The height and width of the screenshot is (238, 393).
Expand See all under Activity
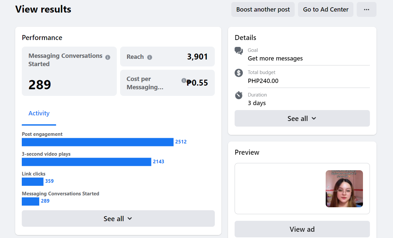(x=118, y=218)
